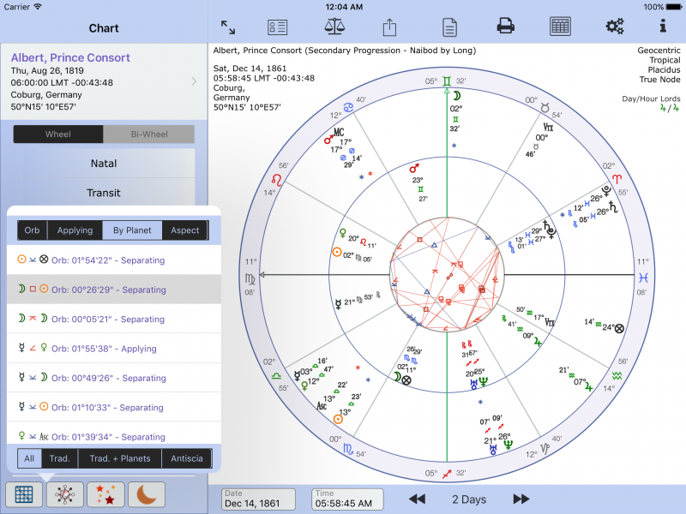The image size is (686, 514).
Task: Toggle the Antiscia aspect filter
Action: pyautogui.click(x=187, y=458)
